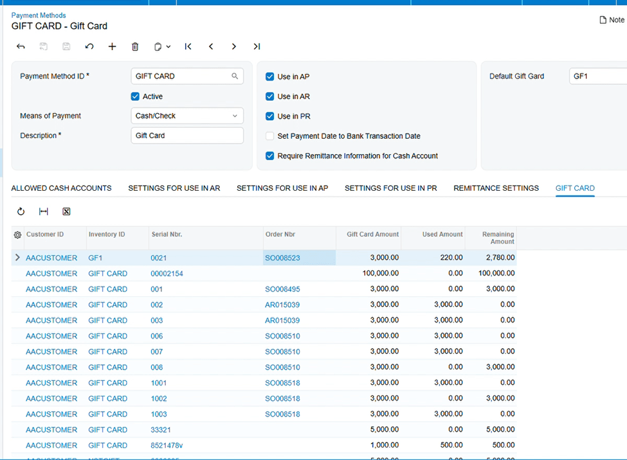The height and width of the screenshot is (460, 627).
Task: Toggle the Use in PR checkbox
Action: coord(270,116)
